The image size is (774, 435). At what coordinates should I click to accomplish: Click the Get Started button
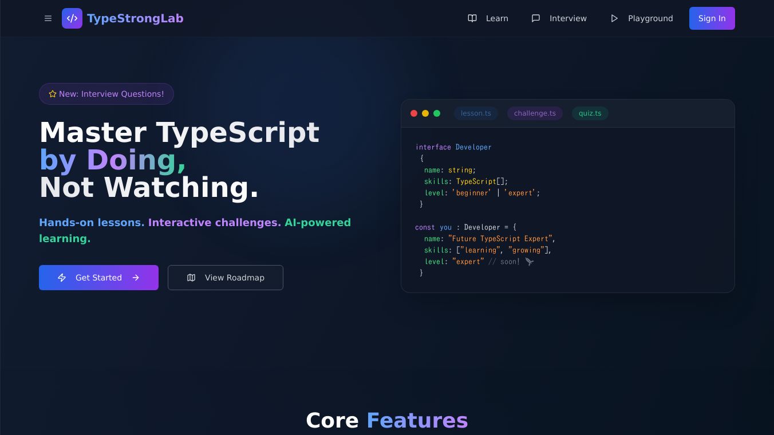tap(98, 278)
